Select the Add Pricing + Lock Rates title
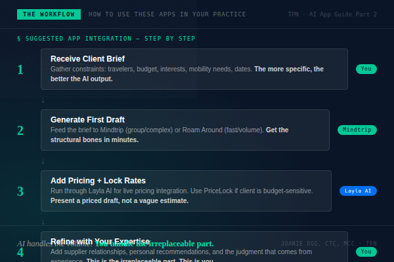394x262 pixels. pyautogui.click(x=98, y=181)
